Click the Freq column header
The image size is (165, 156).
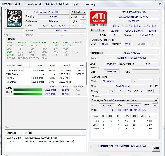(x=95, y=116)
